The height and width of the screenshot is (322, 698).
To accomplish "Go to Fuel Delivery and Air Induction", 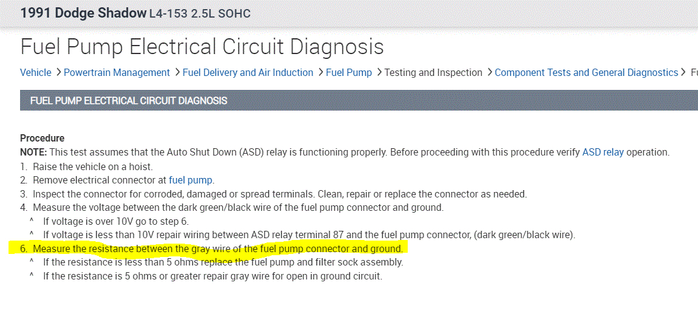I will (x=248, y=72).
